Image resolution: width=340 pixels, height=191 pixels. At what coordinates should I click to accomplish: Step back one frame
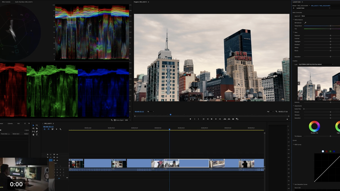(208, 119)
